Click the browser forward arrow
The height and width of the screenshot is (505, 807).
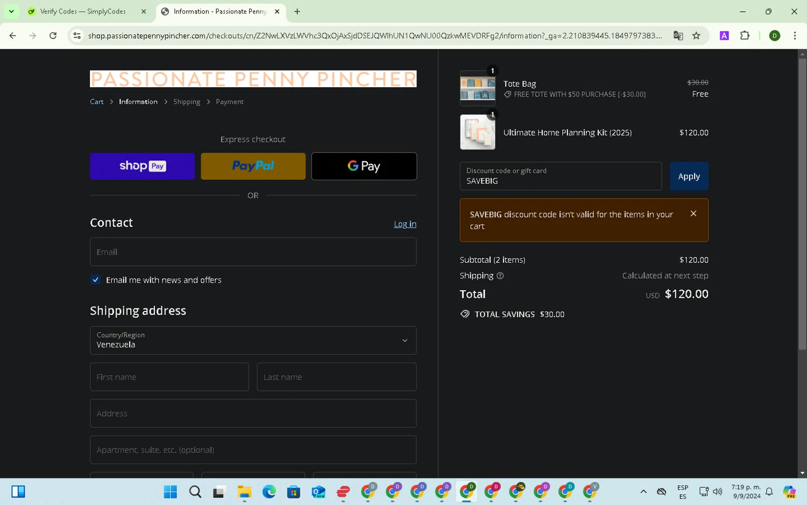[33, 36]
